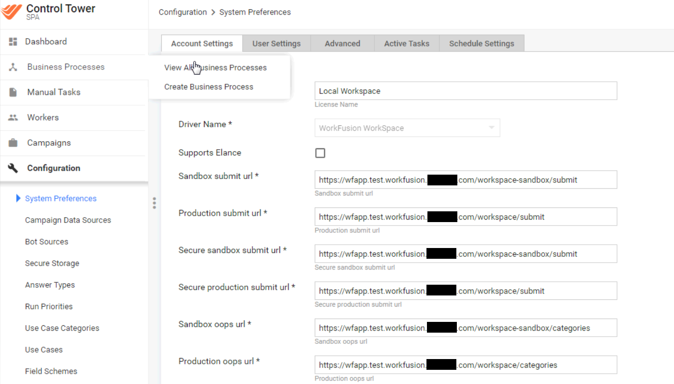Open Bot Sources
Screen dimensions: 674x384
pyautogui.click(x=47, y=242)
